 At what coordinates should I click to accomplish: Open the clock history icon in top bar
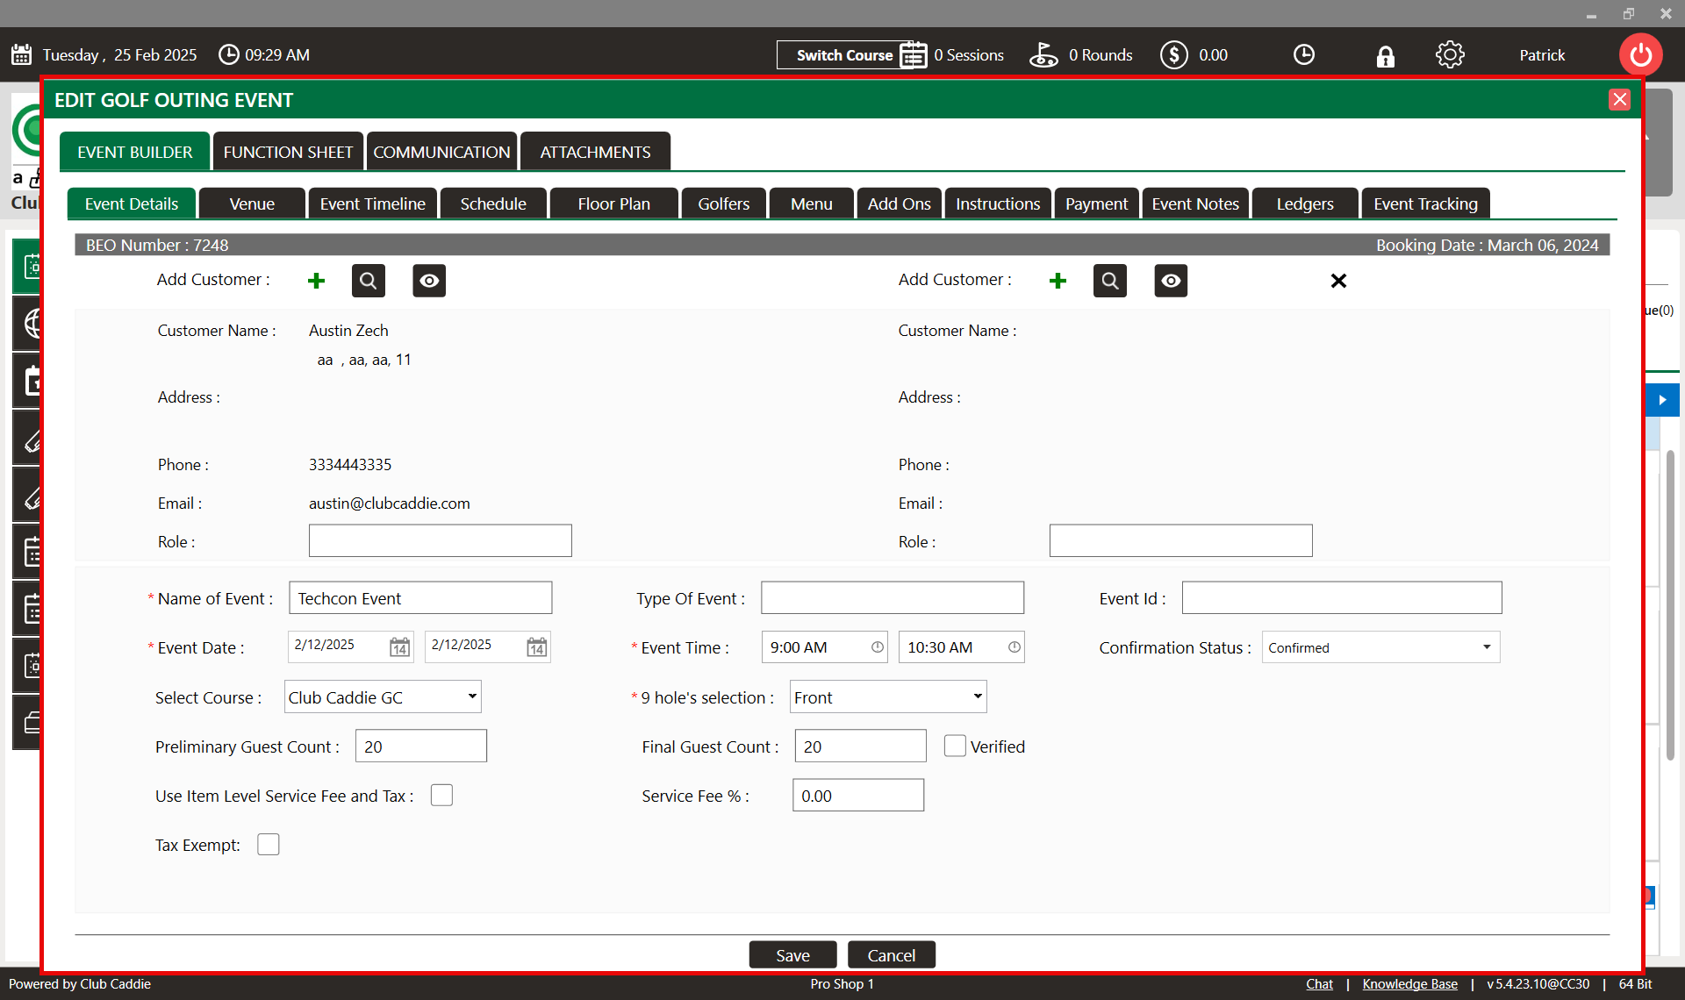coord(1304,55)
